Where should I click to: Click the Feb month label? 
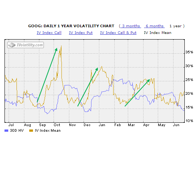[118, 125]
